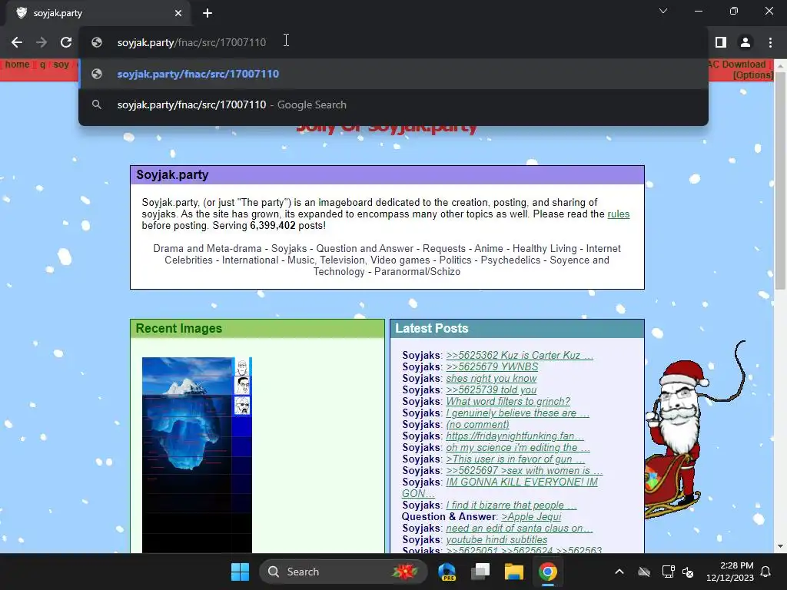
Task: Open post 'shes right you know'
Action: tap(491, 378)
